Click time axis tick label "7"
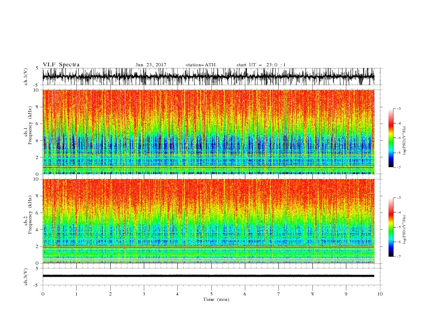This screenshot has width=428, height=330. 279,294
